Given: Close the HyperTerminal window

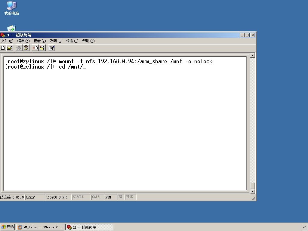Looking at the screenshot, I should tap(253, 35).
